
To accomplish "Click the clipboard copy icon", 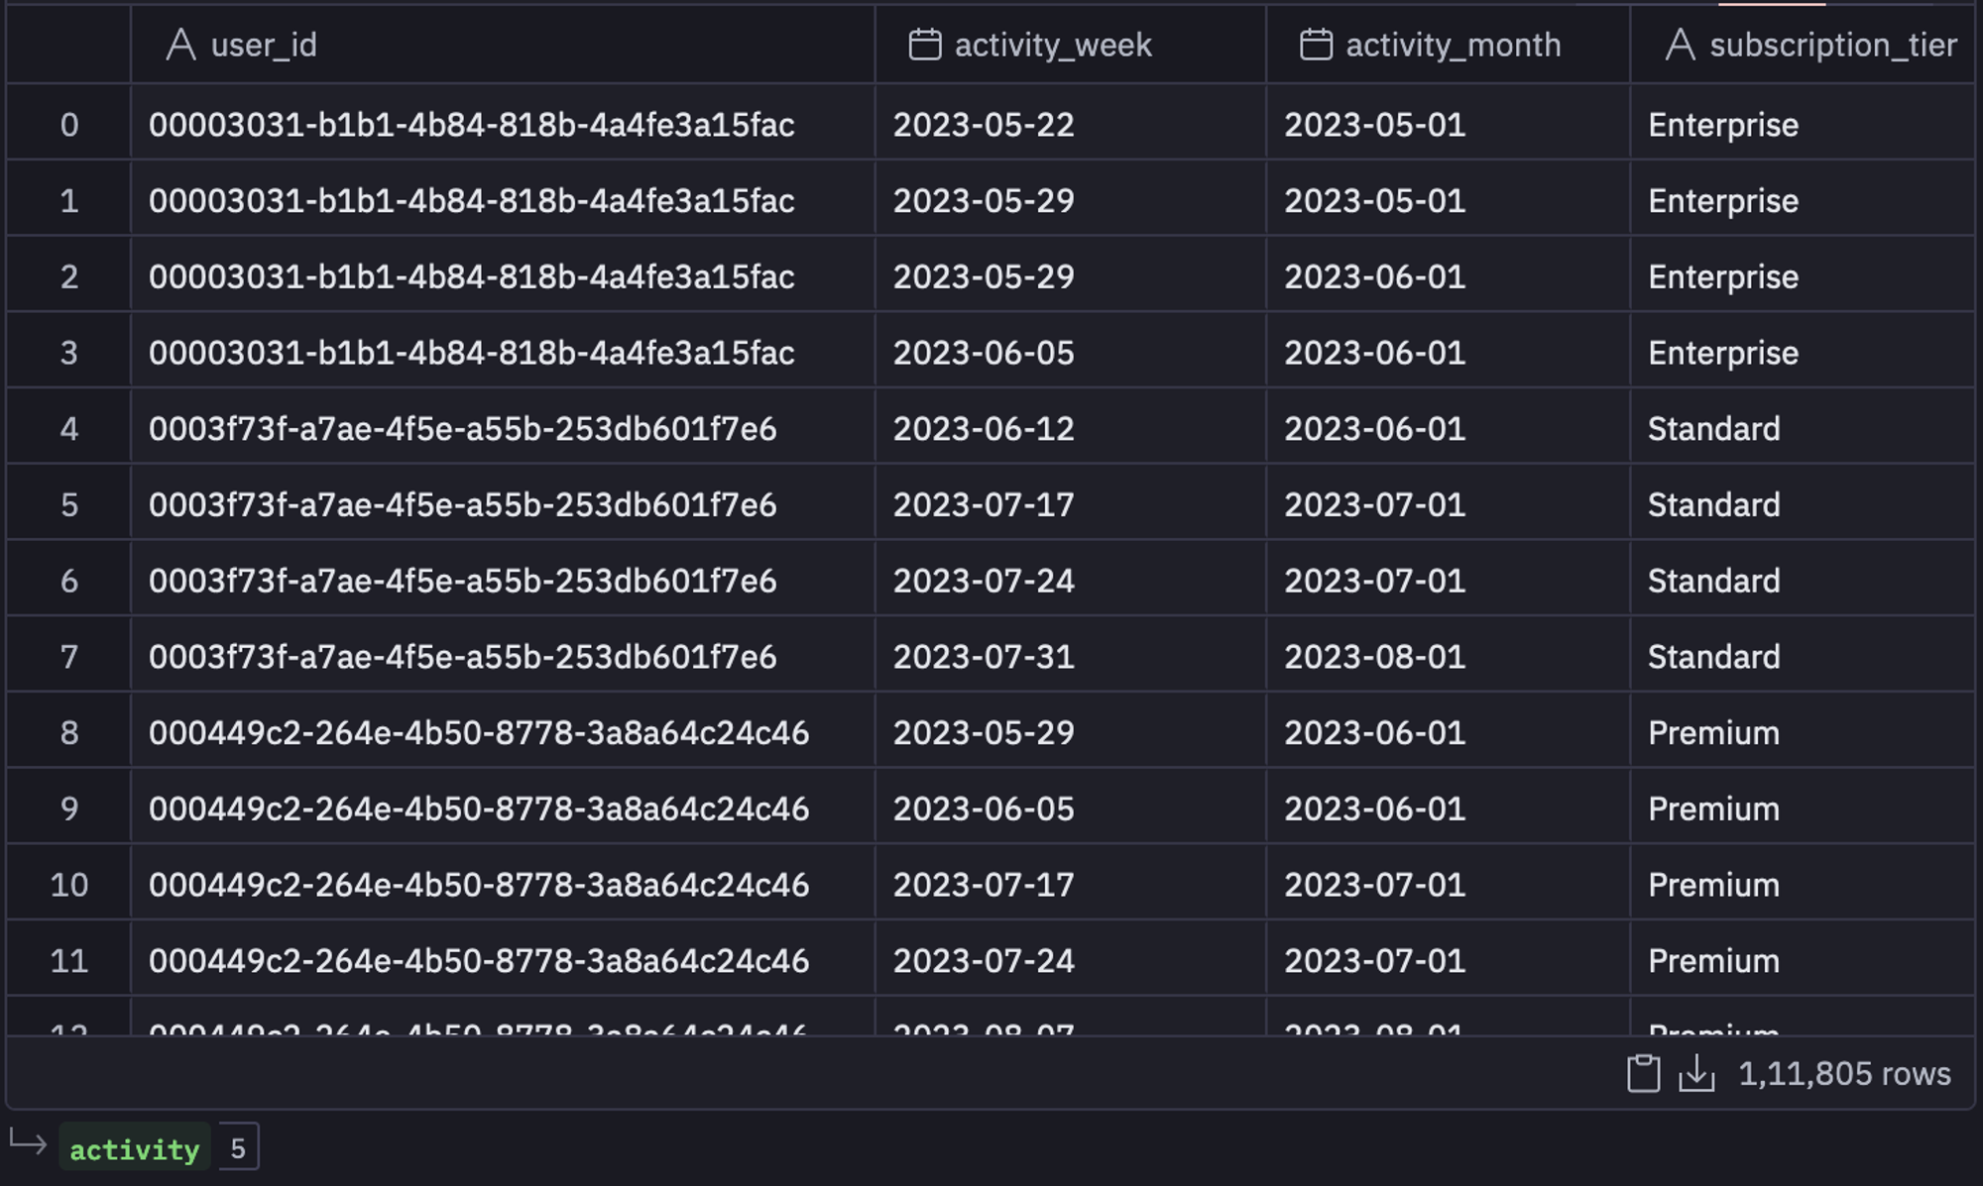I will (1643, 1074).
